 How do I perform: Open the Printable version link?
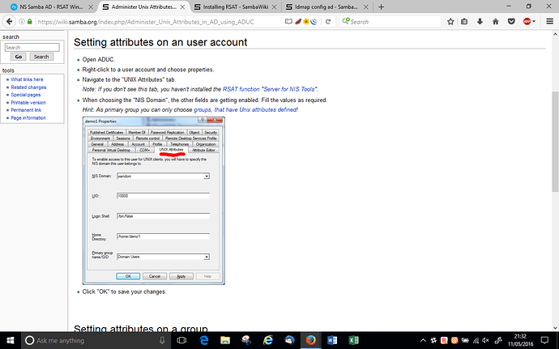pyautogui.click(x=28, y=103)
